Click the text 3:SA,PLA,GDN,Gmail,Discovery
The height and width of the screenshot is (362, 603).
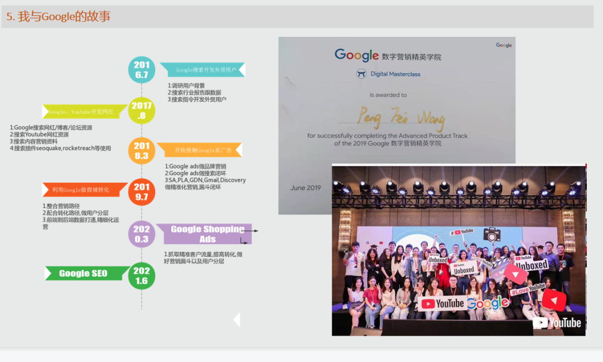(205, 180)
